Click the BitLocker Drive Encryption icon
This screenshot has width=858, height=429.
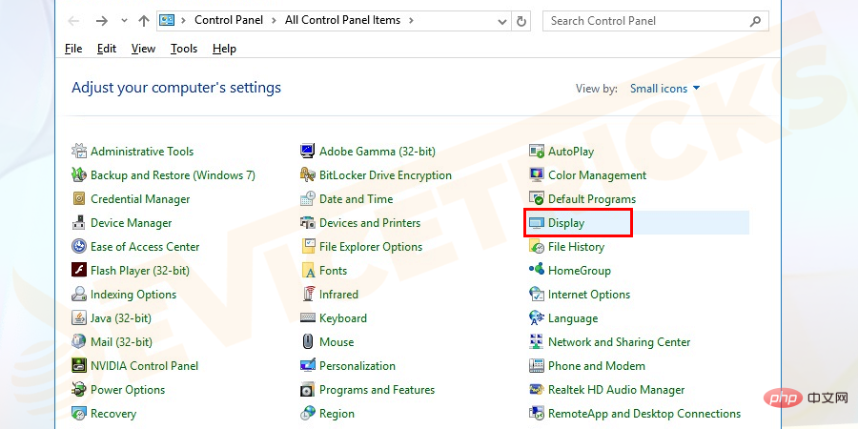[308, 175]
